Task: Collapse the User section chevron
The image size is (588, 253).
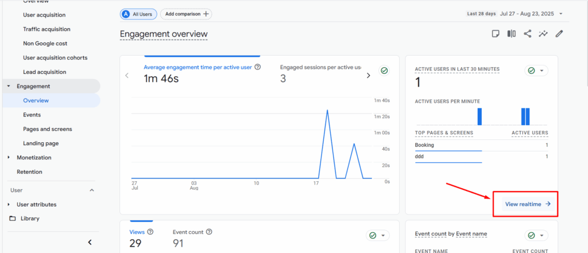Action: (x=91, y=190)
